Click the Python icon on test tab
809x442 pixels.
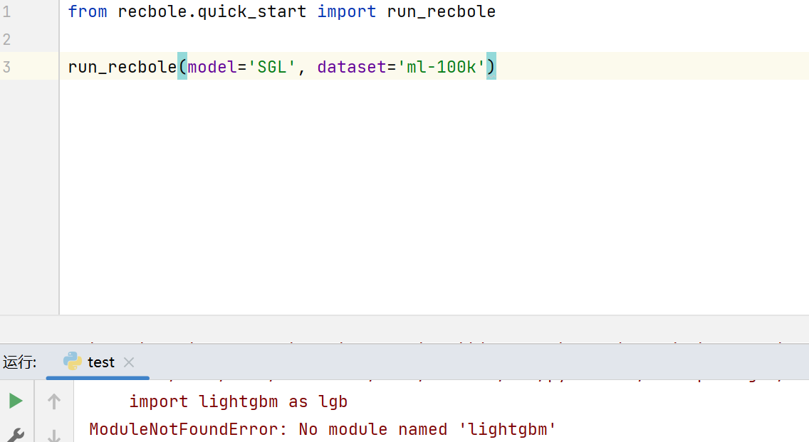(72, 362)
